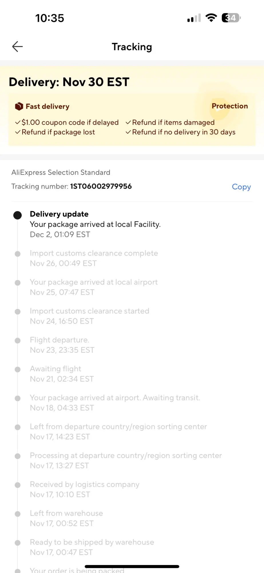Tap the black Delivery update status dot
This screenshot has height=573, width=264.
point(17,215)
